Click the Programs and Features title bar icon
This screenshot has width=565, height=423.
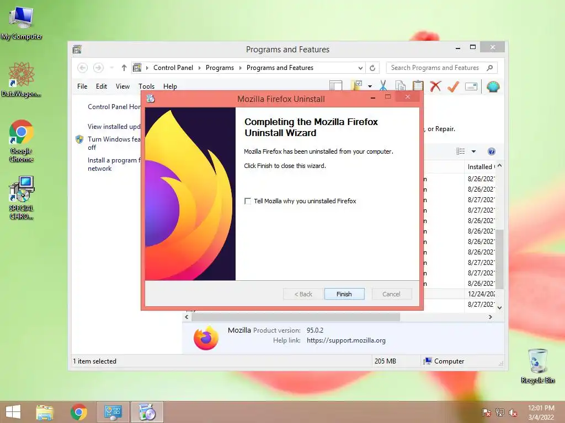[77, 49]
